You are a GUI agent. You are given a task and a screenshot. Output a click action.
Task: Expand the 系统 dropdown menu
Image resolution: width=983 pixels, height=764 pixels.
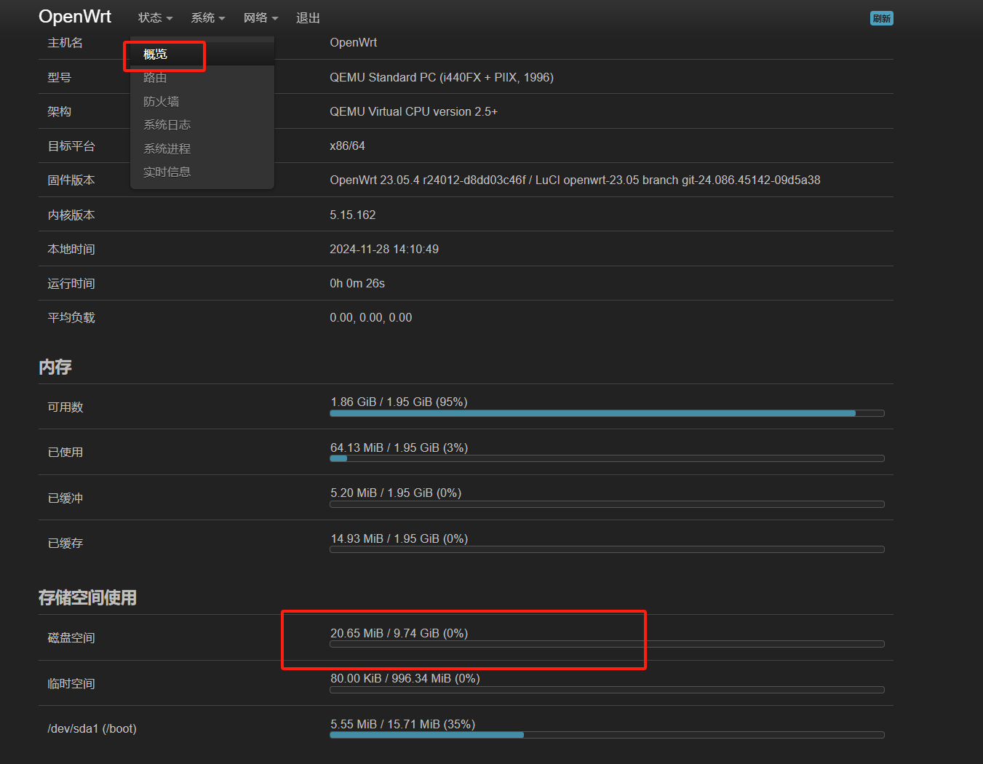coord(207,18)
